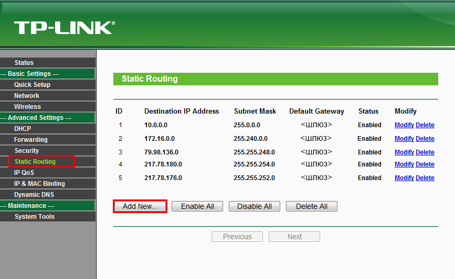Screen dimensions: 455x279
Task: Delete route 217.78.176.0
Action: [x=425, y=178]
